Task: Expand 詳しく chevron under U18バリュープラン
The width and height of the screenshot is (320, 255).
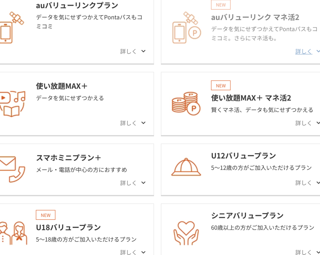Action: (x=143, y=252)
